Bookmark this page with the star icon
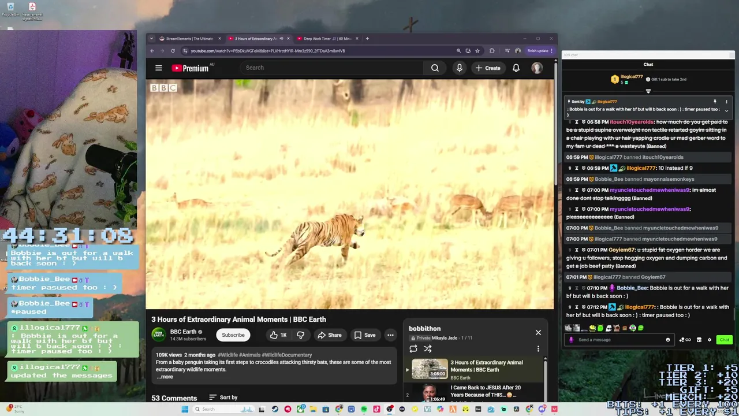 coord(477,51)
